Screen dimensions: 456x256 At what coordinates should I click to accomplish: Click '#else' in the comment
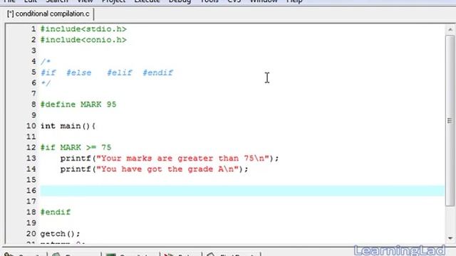[79, 73]
